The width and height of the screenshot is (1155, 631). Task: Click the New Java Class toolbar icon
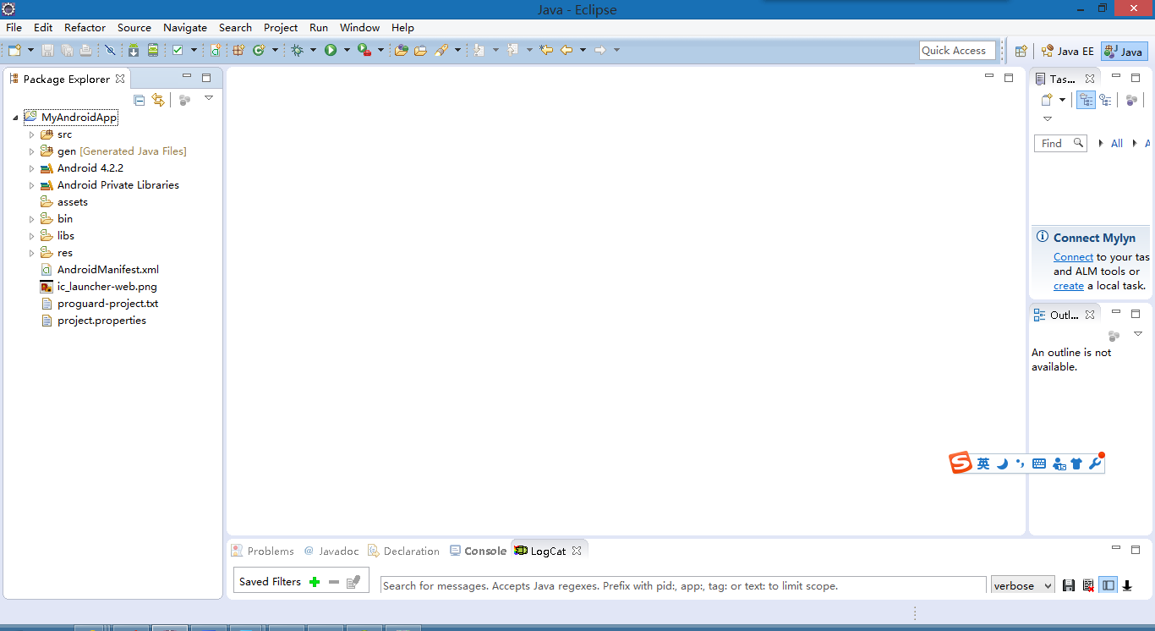[259, 51]
